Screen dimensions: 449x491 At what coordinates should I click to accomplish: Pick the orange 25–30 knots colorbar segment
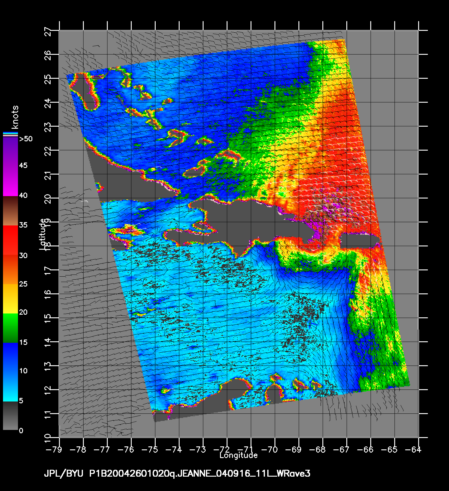[10, 269]
